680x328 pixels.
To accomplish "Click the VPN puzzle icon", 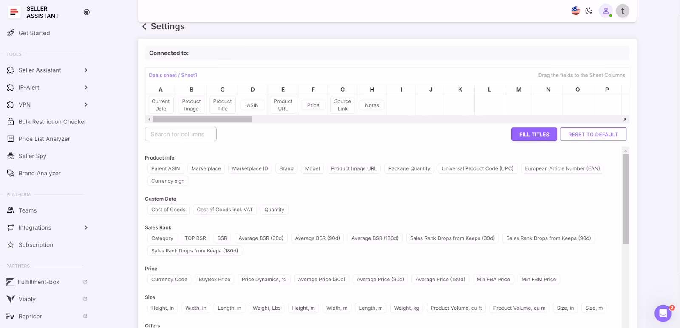I will 11,104.
